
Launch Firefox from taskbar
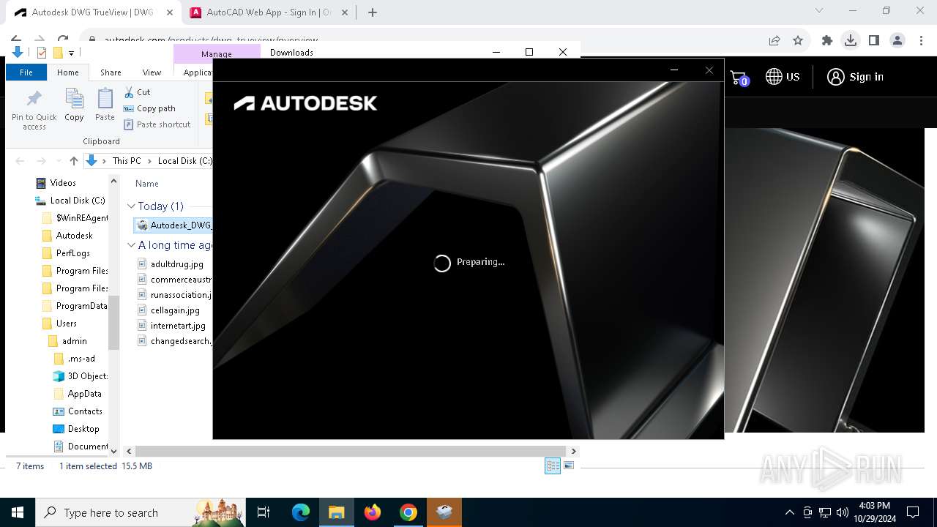click(373, 512)
